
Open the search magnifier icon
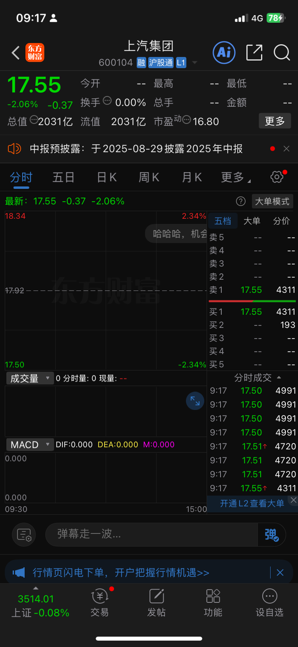282,53
